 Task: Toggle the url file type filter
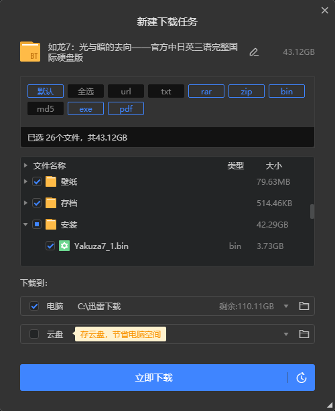[126, 91]
